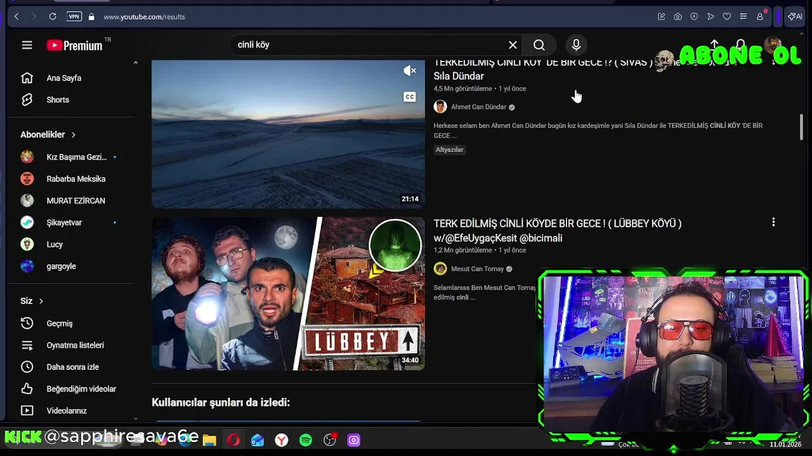
Task: Click the Altyazılar badge
Action: tap(450, 149)
